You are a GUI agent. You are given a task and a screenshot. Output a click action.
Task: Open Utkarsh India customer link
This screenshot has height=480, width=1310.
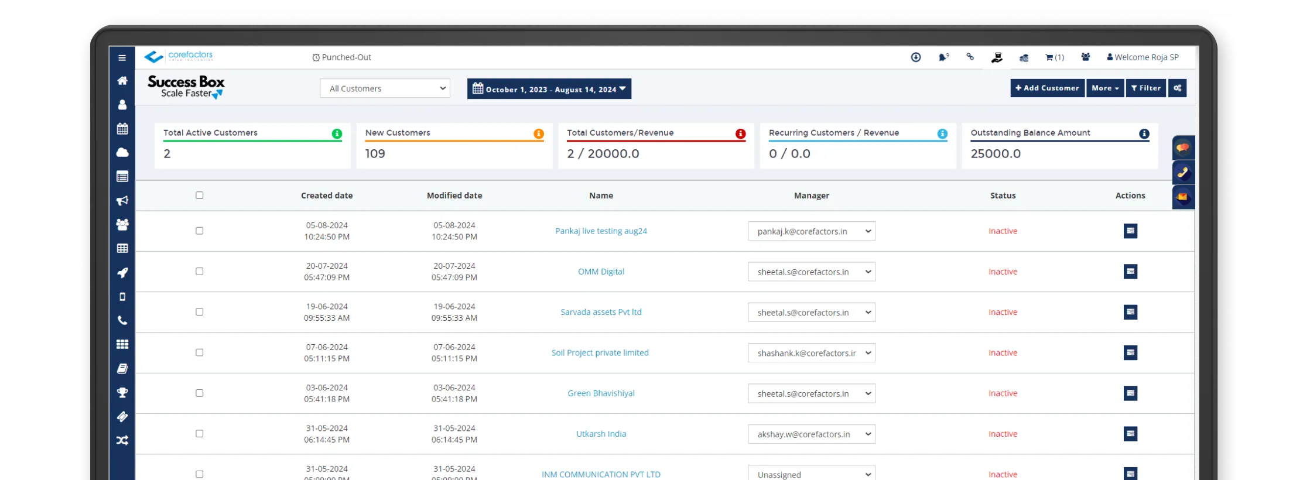[x=601, y=434]
